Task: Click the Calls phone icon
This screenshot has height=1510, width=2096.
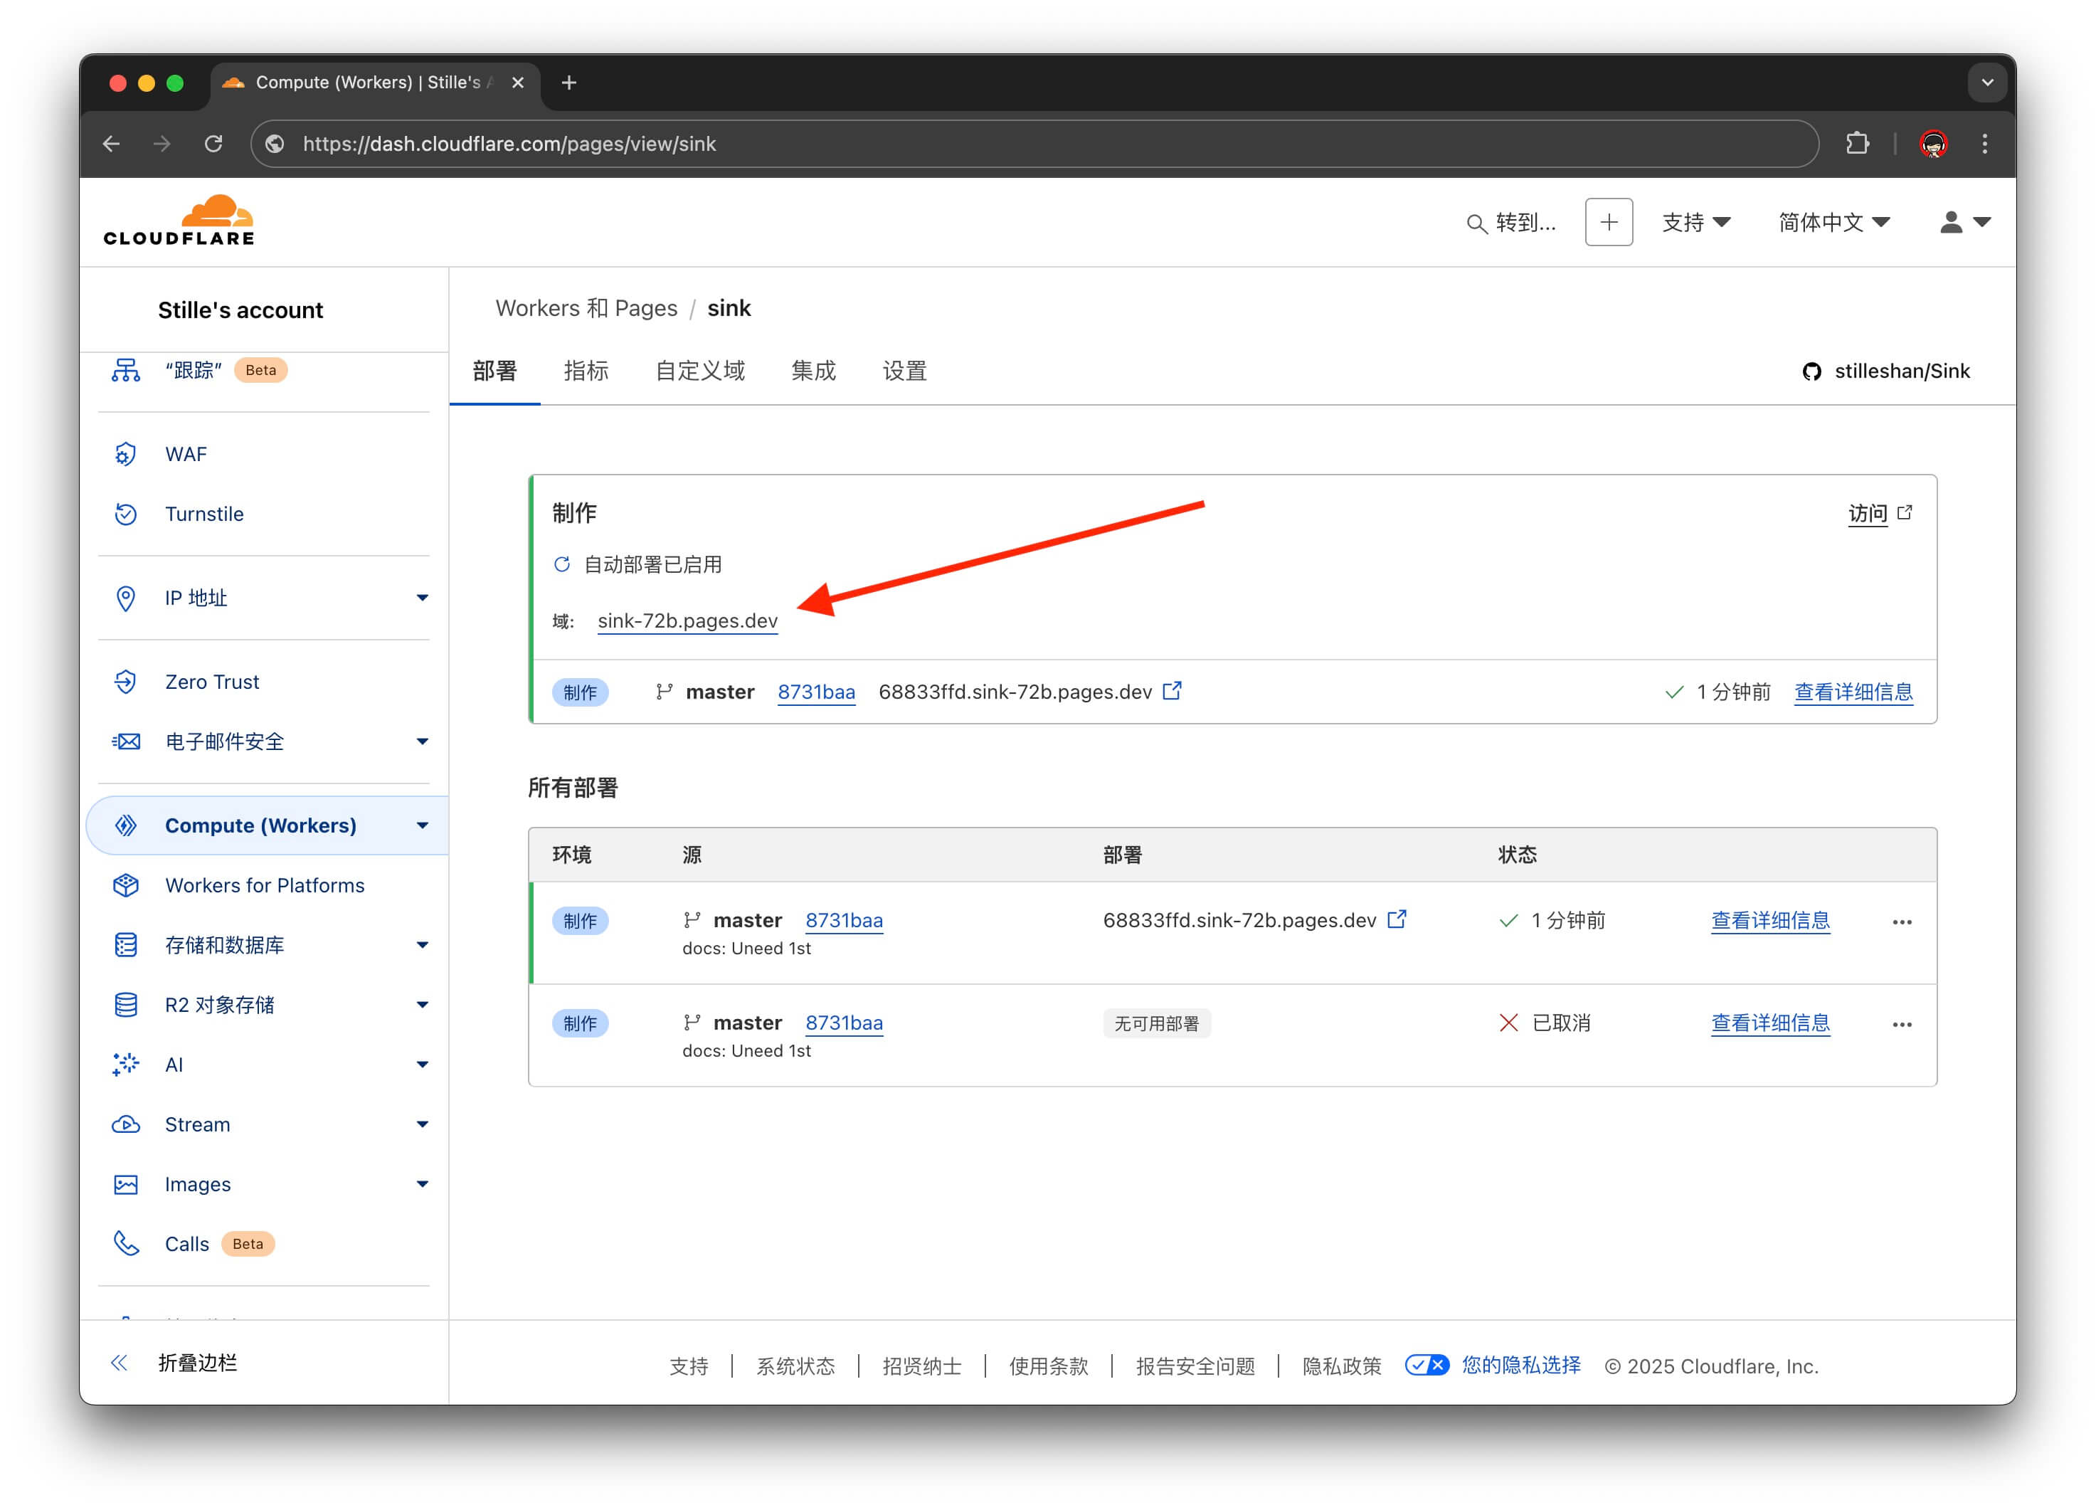Action: pyautogui.click(x=126, y=1244)
